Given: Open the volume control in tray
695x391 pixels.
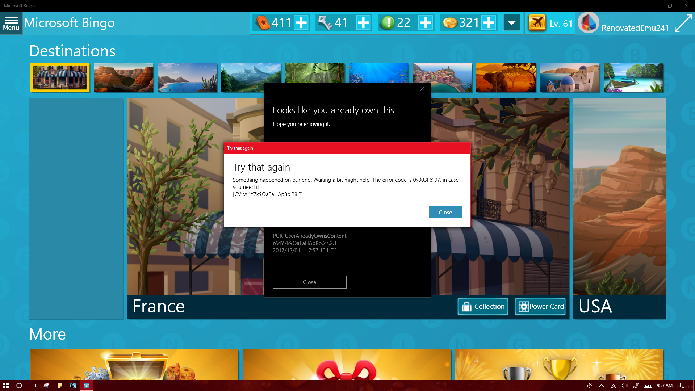Looking at the screenshot, I should 624,386.
